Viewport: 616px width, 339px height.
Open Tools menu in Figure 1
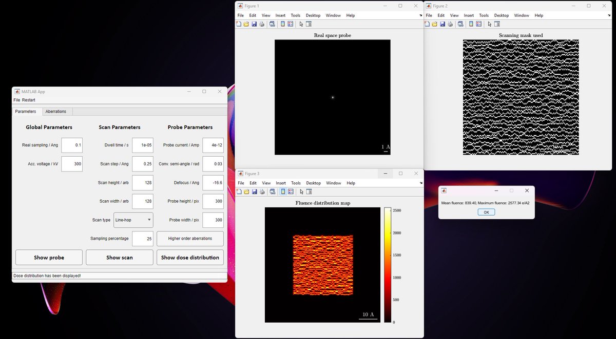click(x=296, y=15)
